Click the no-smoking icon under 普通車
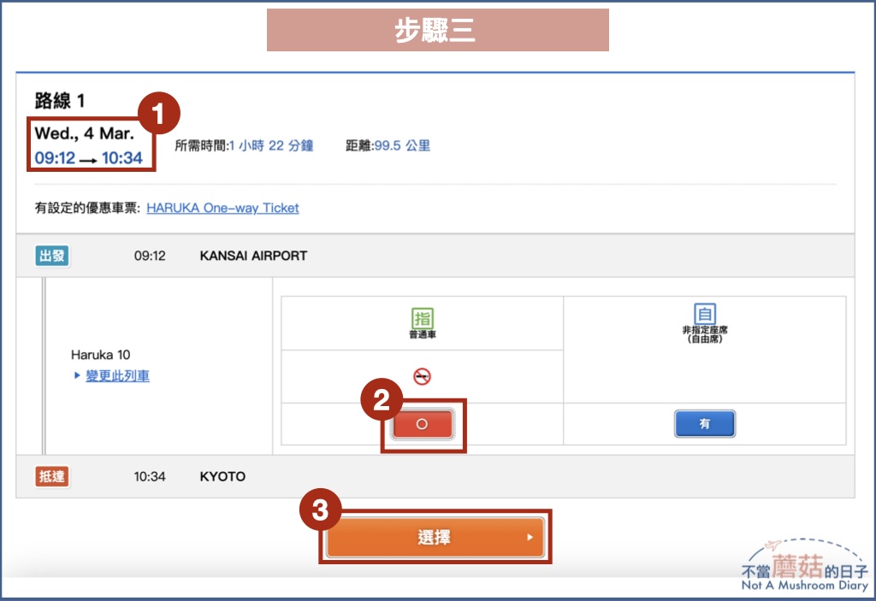Screen dimensions: 876x601 423,377
